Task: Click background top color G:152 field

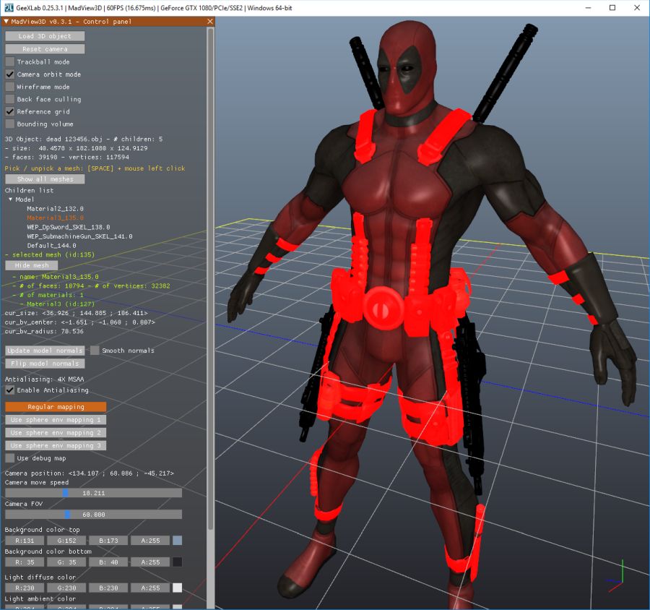Action: pos(66,541)
